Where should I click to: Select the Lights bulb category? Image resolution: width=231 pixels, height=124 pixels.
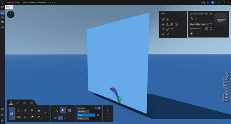25,117
